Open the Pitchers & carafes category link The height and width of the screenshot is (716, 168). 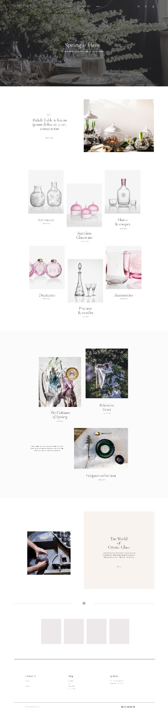point(86,310)
